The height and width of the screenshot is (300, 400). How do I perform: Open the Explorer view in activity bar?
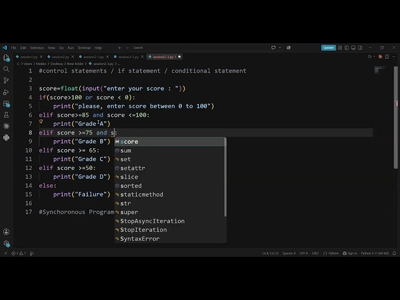coord(6,58)
